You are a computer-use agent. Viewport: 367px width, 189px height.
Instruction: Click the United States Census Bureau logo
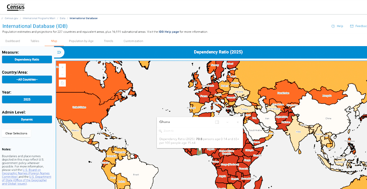(16, 7)
